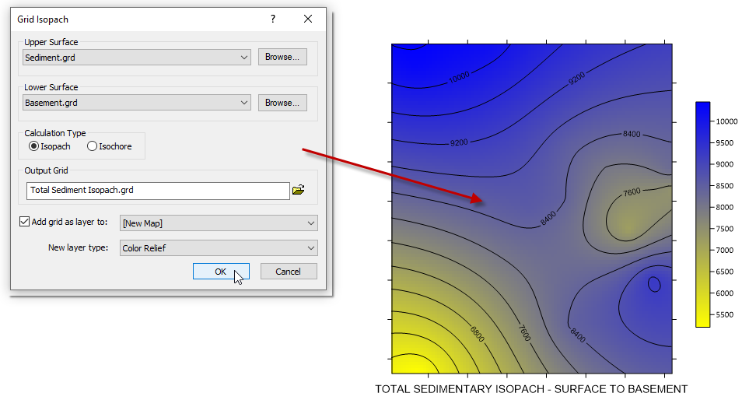Click the blue-to-yellow color scale bar

tap(703, 214)
